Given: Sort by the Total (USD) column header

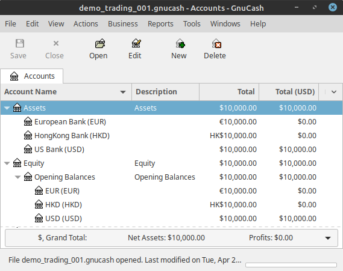Looking at the screenshot, I should click(x=289, y=92).
